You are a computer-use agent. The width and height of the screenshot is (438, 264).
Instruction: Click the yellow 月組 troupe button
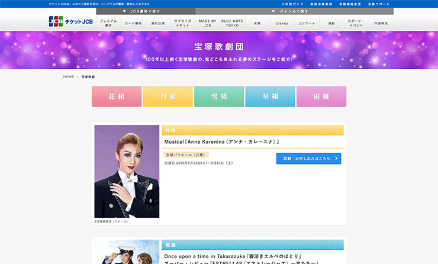point(168,96)
